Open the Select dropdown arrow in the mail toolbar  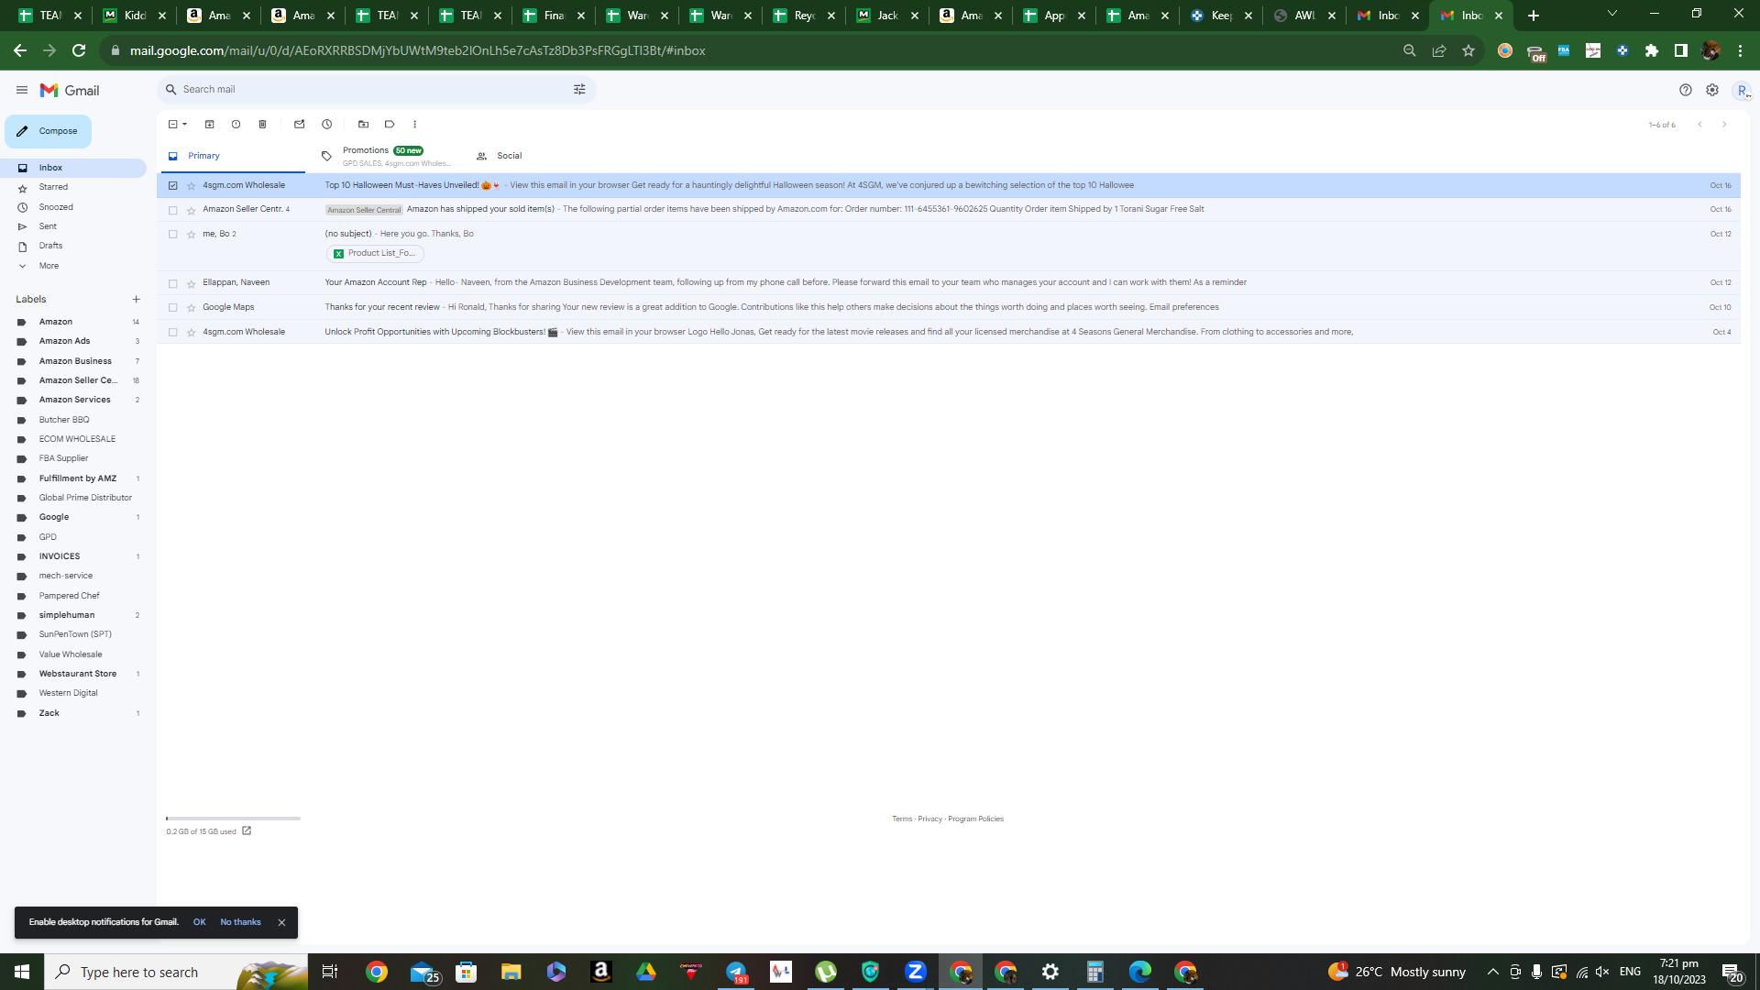click(184, 125)
